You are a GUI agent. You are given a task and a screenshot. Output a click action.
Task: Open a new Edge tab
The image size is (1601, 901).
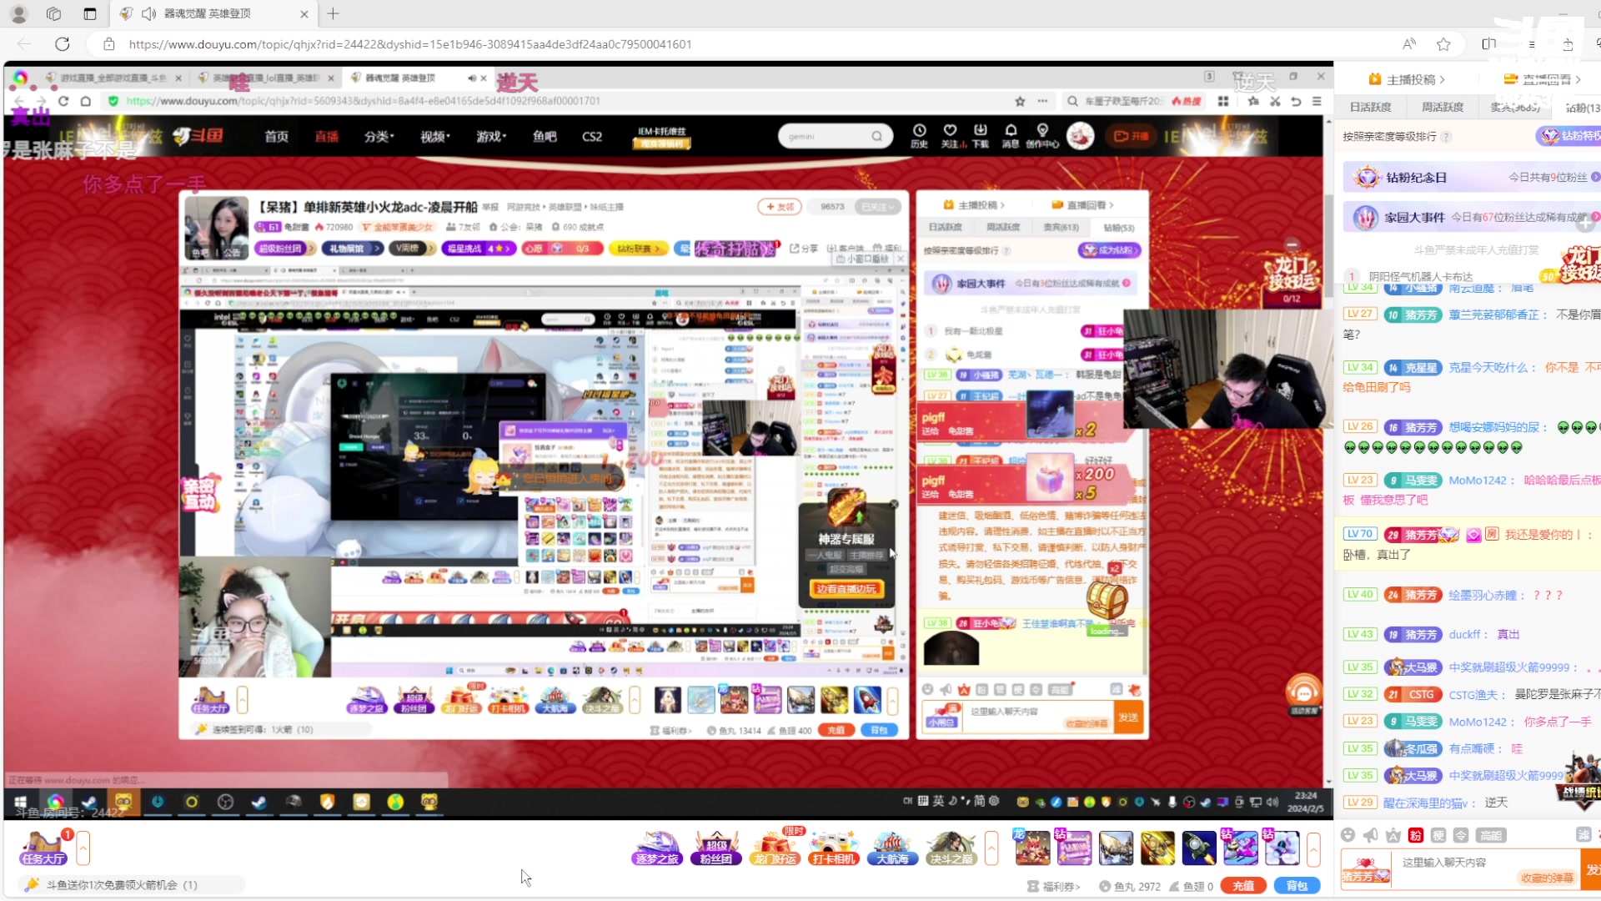(x=333, y=13)
